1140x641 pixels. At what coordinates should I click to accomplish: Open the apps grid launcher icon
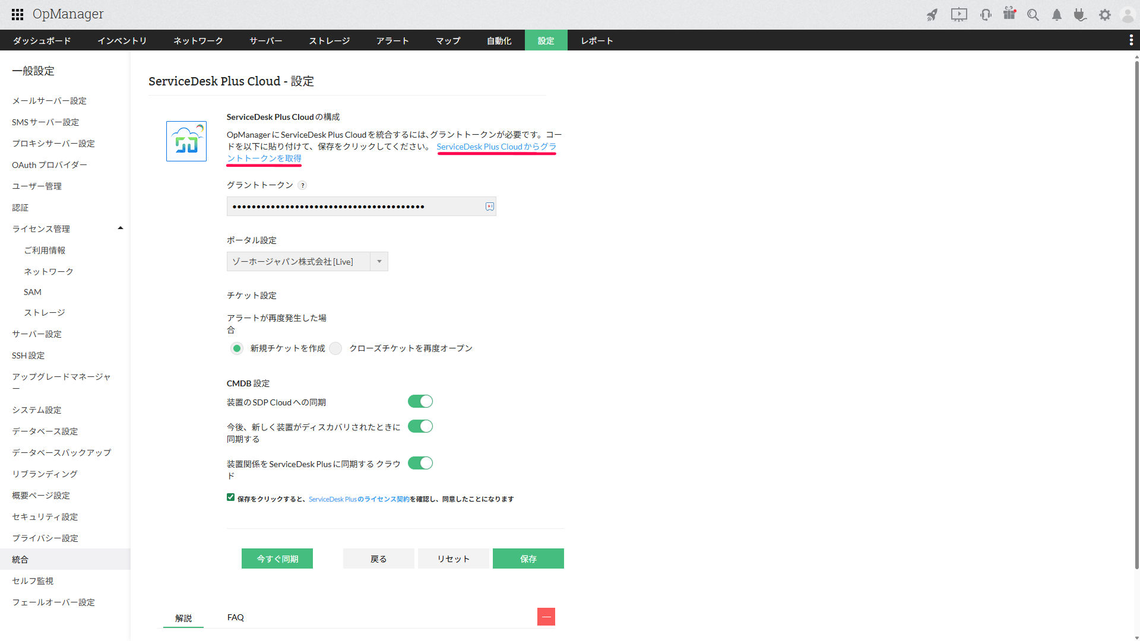click(x=17, y=14)
